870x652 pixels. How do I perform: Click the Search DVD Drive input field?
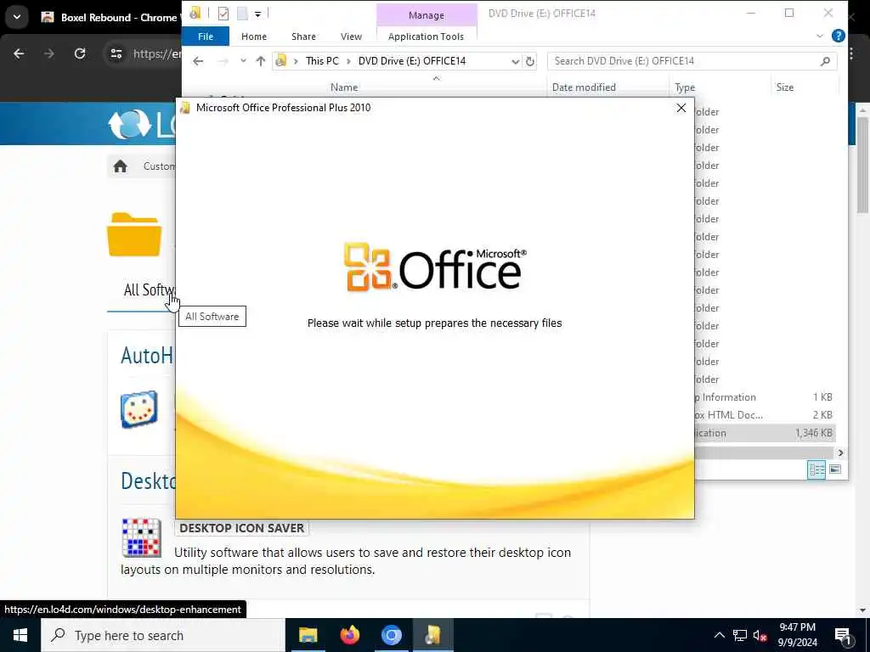[x=692, y=61]
